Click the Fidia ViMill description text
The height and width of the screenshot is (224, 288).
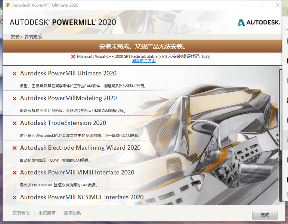point(58,185)
